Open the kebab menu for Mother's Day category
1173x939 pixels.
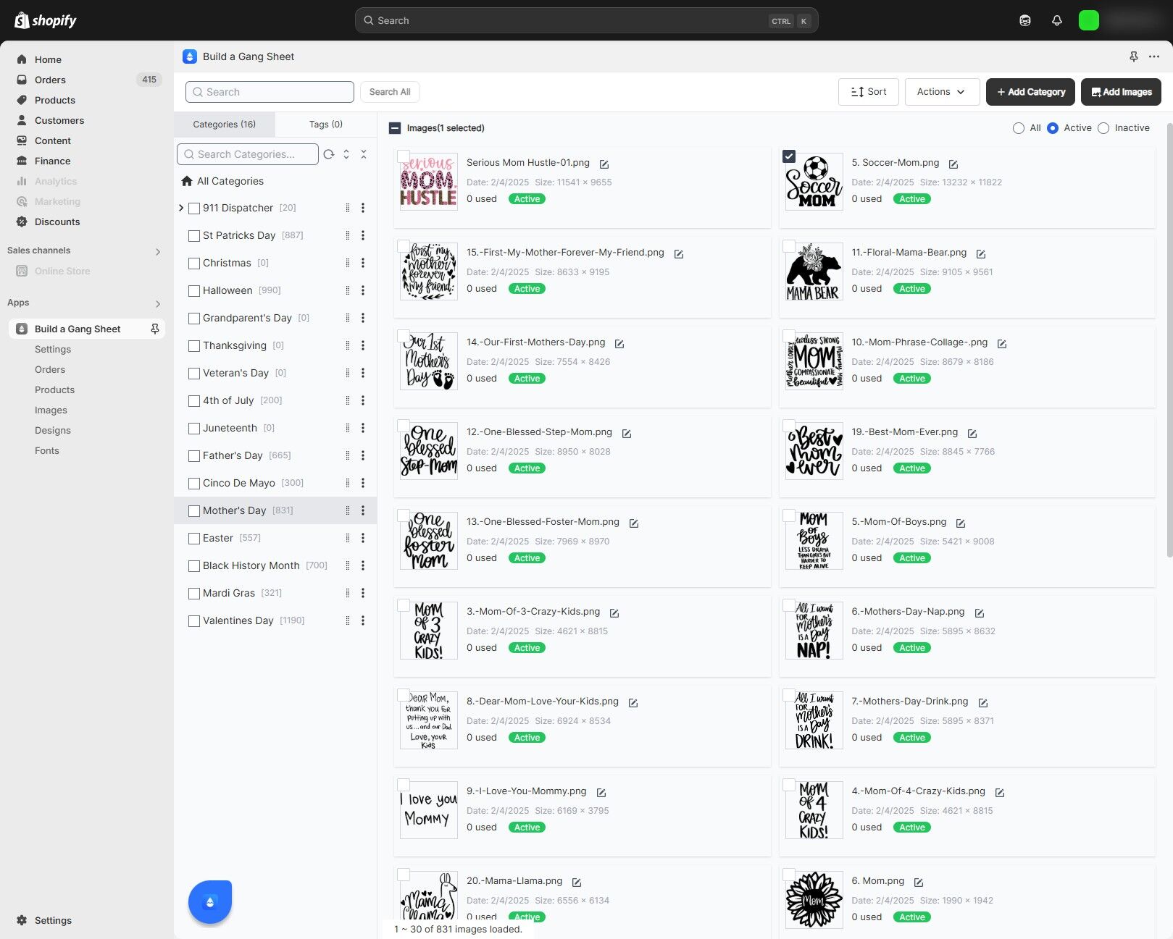click(363, 510)
